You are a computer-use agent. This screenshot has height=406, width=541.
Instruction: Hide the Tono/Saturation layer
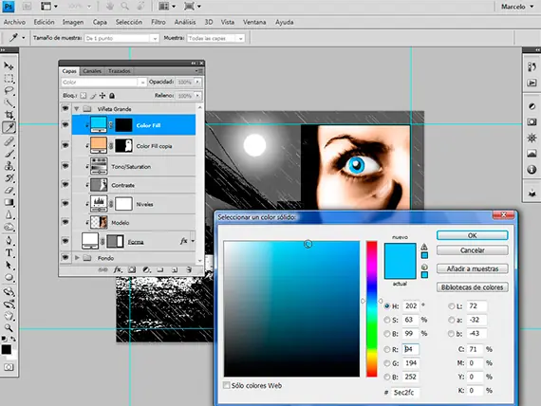tap(65, 166)
